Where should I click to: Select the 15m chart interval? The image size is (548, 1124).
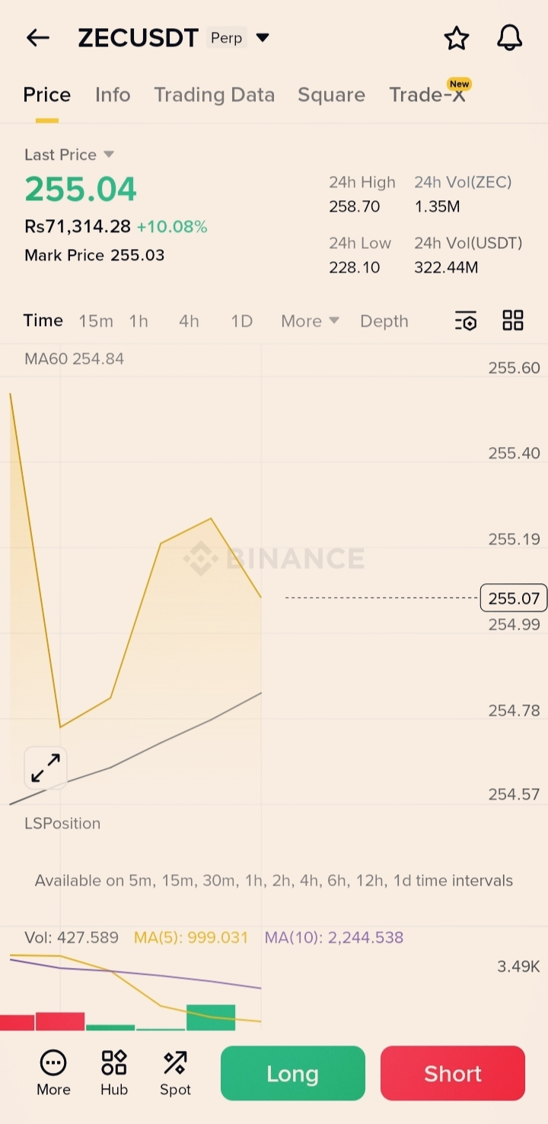pyautogui.click(x=96, y=321)
